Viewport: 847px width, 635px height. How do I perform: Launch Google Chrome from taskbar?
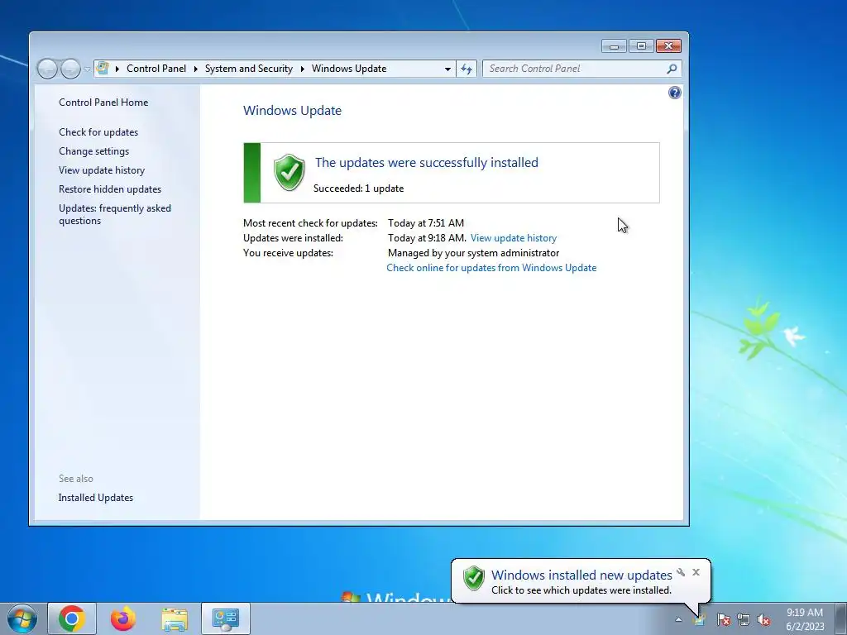pyautogui.click(x=72, y=618)
